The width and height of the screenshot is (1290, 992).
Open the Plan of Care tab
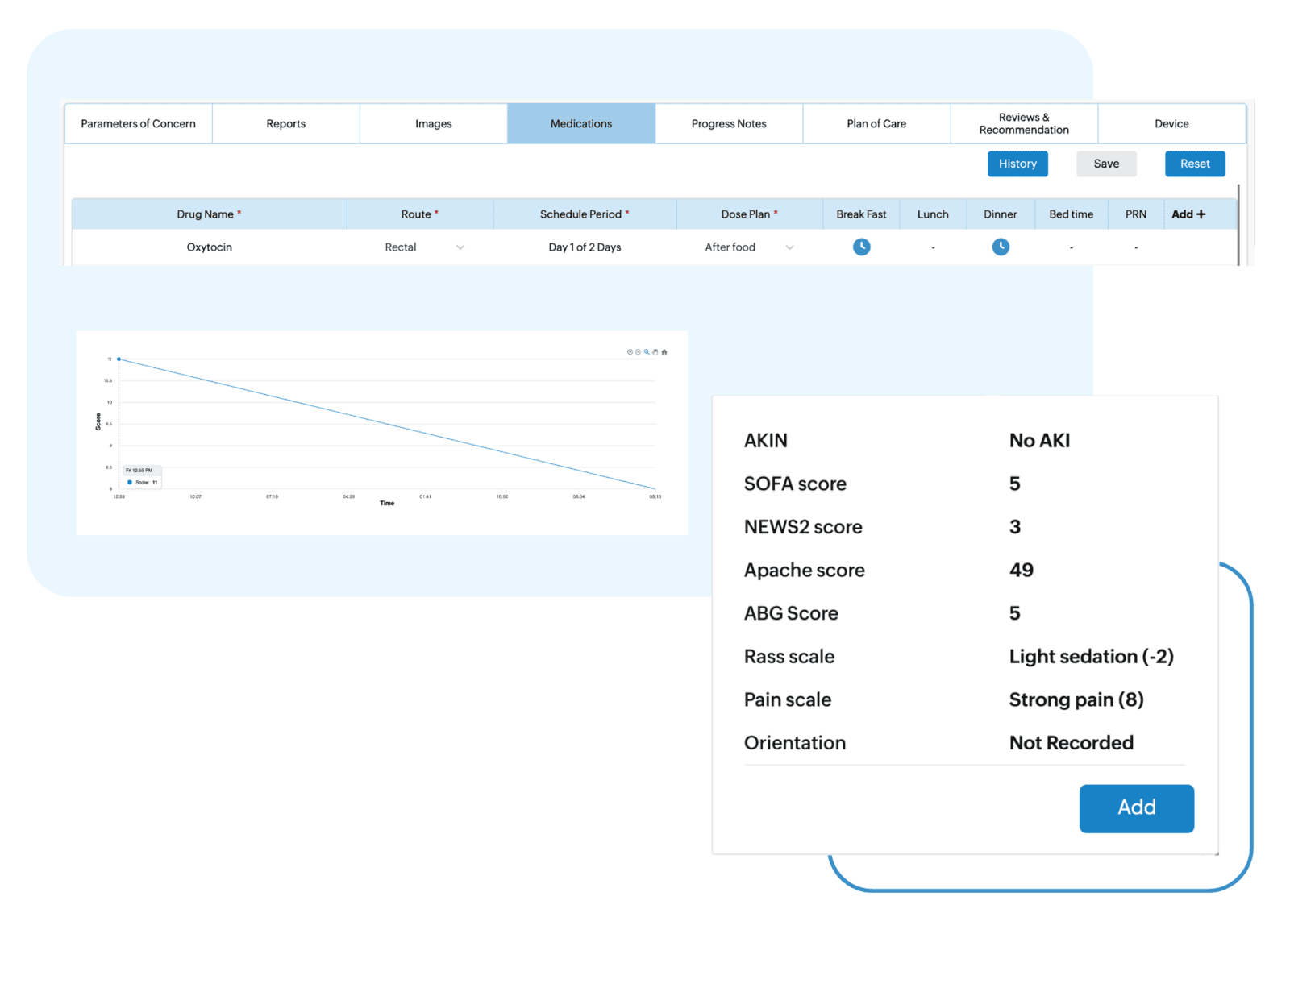[876, 124]
